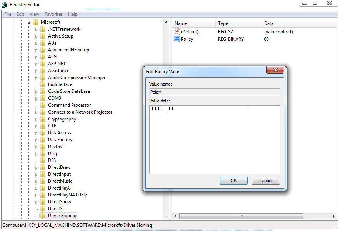Open the Help menu
Viewport: 340px width, 231px height.
pyautogui.click(x=73, y=14)
